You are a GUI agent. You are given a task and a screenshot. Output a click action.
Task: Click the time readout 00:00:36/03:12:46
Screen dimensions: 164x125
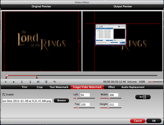pyautogui.click(x=115, y=82)
